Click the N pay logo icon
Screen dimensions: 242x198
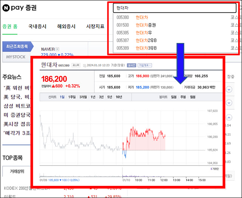6,8
